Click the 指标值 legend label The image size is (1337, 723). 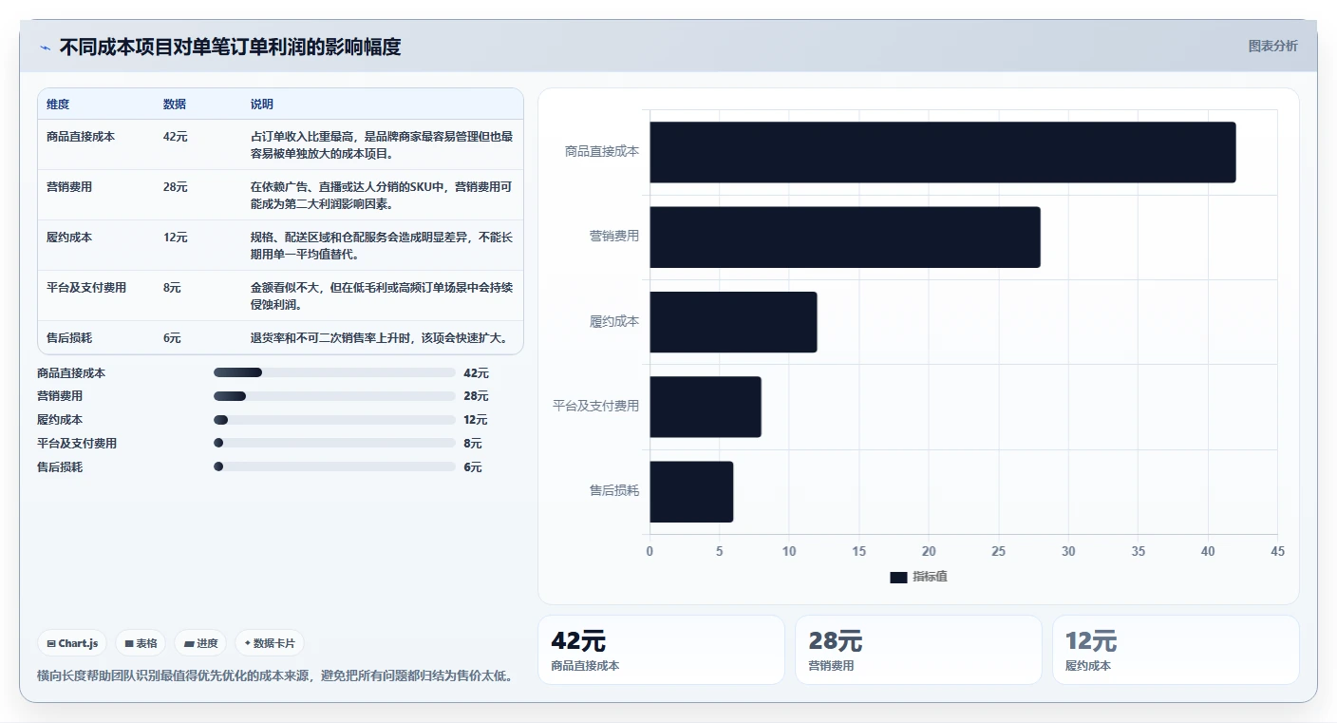pyautogui.click(x=930, y=578)
